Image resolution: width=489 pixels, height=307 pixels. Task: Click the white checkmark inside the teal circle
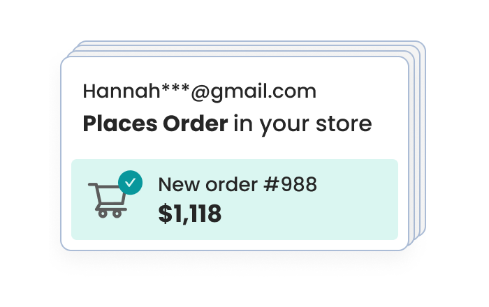click(130, 182)
